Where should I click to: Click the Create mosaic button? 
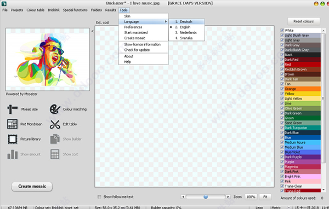point(32,187)
